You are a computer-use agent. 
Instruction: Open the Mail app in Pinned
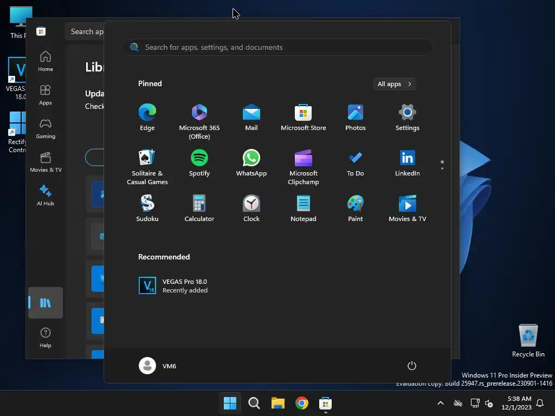click(x=251, y=118)
